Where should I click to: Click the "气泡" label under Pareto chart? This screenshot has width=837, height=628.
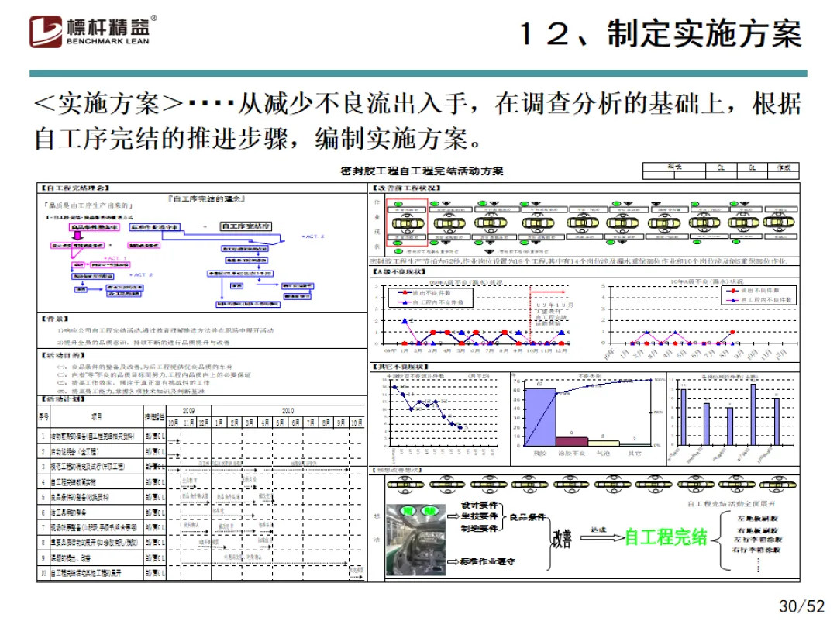(x=603, y=454)
